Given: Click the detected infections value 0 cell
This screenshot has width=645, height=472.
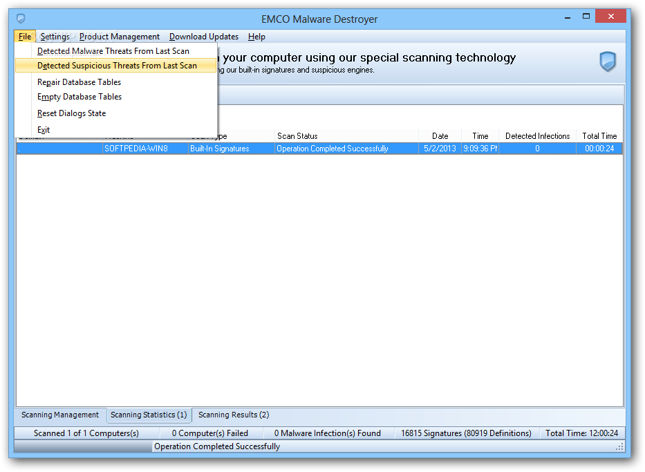Looking at the screenshot, I should tap(537, 149).
